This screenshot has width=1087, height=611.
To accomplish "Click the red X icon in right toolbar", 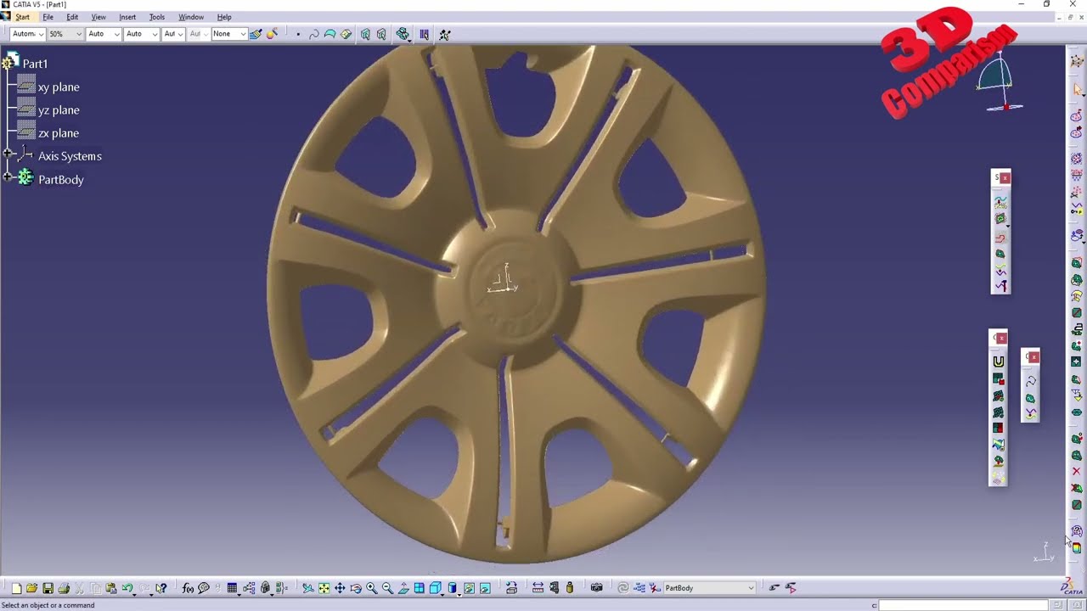I will tap(1077, 471).
